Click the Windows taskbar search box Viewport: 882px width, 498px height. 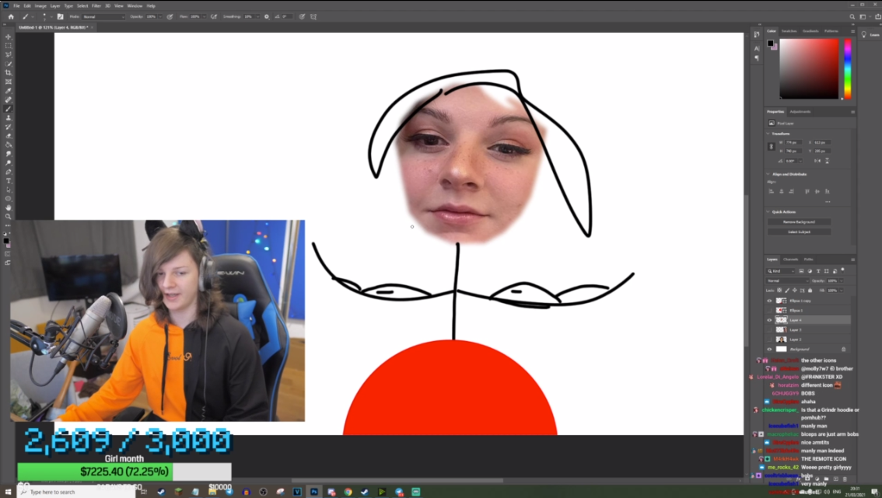click(x=76, y=492)
